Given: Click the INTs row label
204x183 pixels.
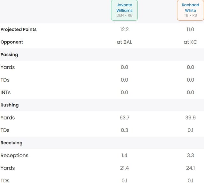Looking at the screenshot, I should 5,92.
